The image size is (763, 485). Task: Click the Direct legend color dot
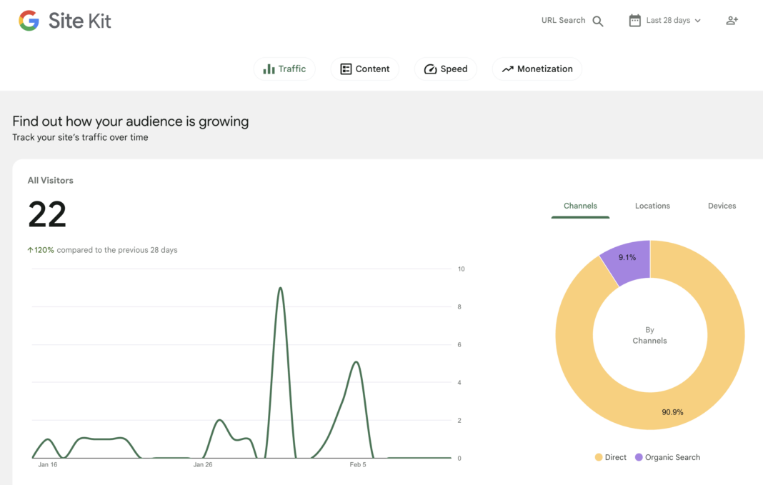(x=599, y=457)
